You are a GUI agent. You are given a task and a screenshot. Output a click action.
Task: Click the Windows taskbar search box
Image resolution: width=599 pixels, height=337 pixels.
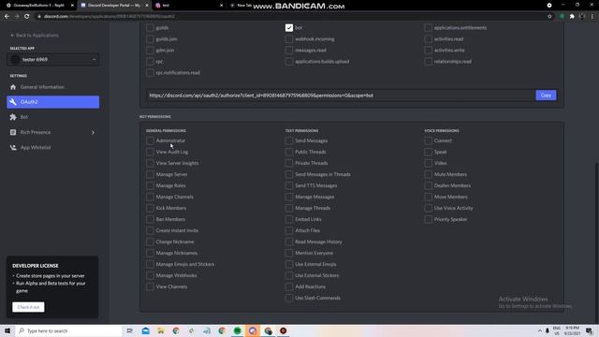pos(68,330)
